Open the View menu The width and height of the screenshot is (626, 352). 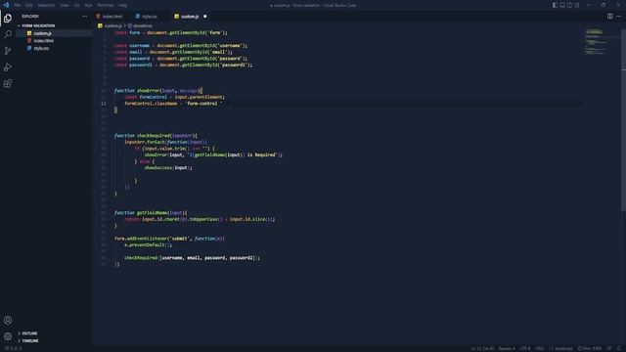65,5
